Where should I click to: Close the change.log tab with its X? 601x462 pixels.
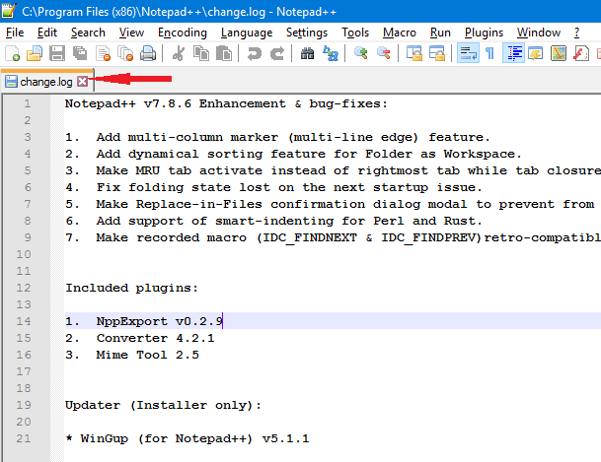[83, 82]
